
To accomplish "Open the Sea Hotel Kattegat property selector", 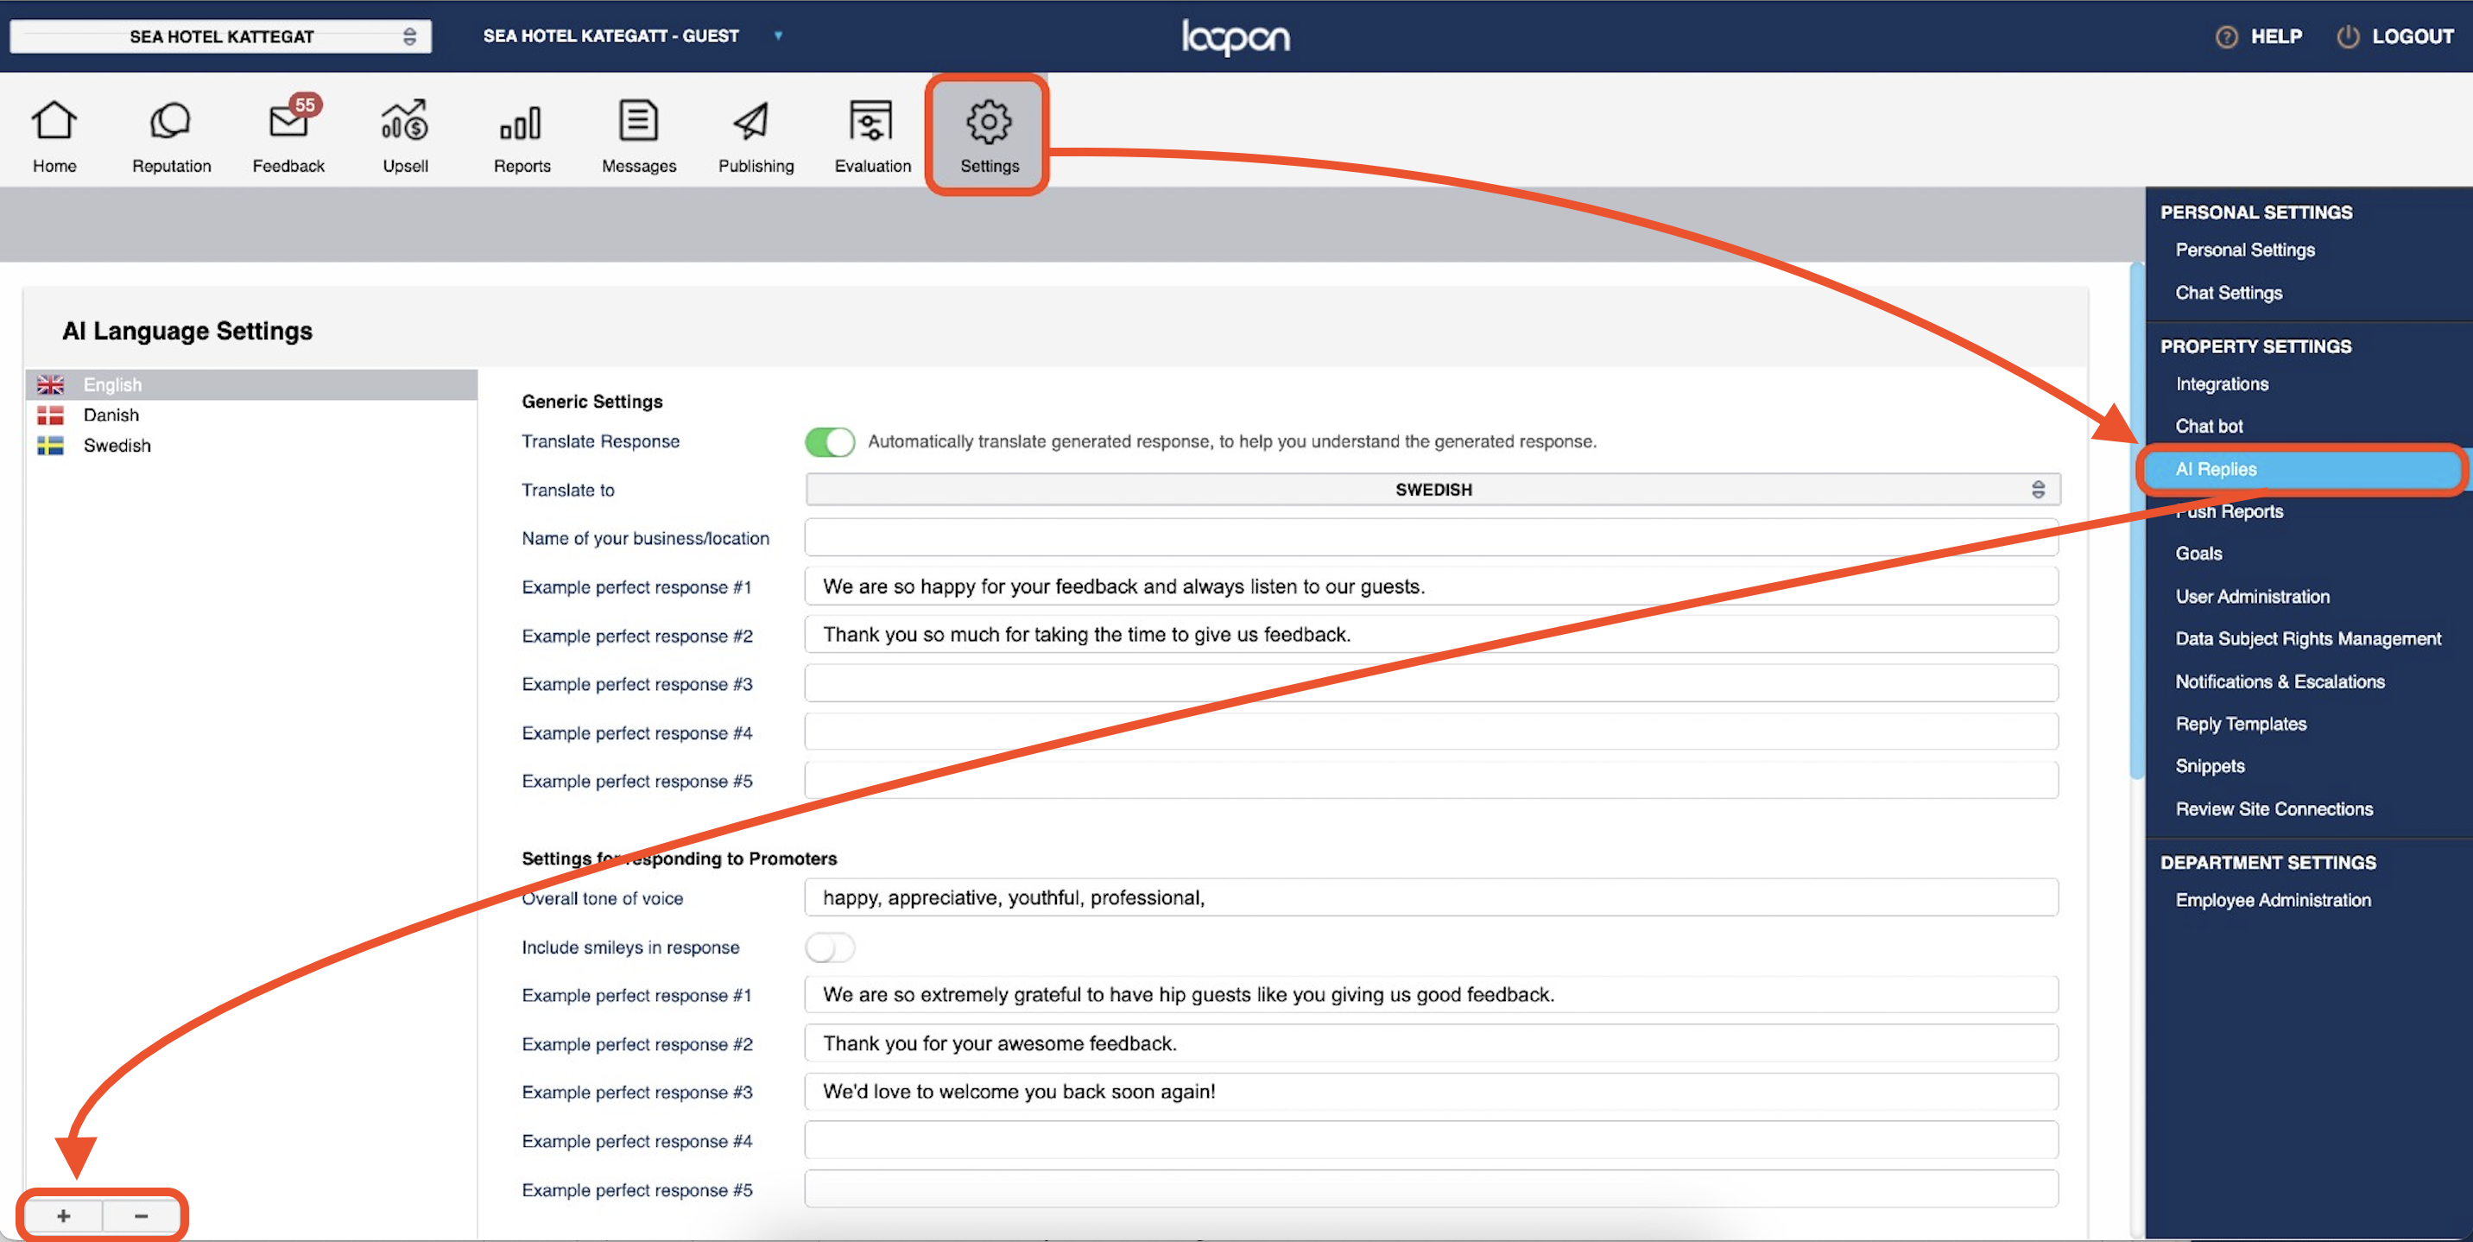I will 221,36.
